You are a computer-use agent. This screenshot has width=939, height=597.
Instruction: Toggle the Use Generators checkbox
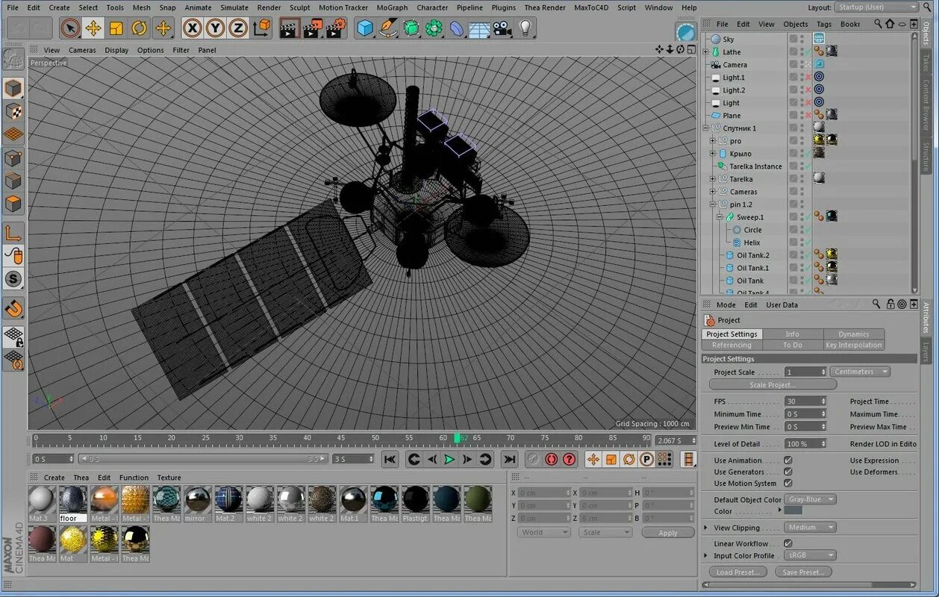click(787, 472)
